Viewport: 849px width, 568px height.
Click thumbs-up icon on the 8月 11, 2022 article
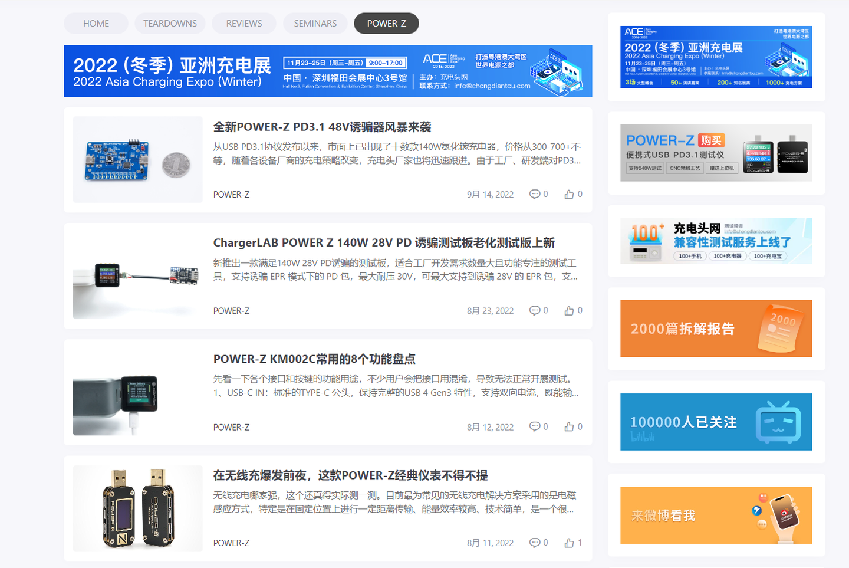pyautogui.click(x=569, y=543)
